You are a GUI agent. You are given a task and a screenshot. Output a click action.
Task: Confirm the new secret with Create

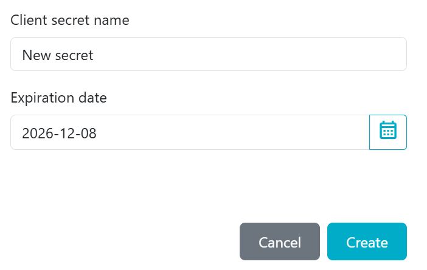[367, 242]
